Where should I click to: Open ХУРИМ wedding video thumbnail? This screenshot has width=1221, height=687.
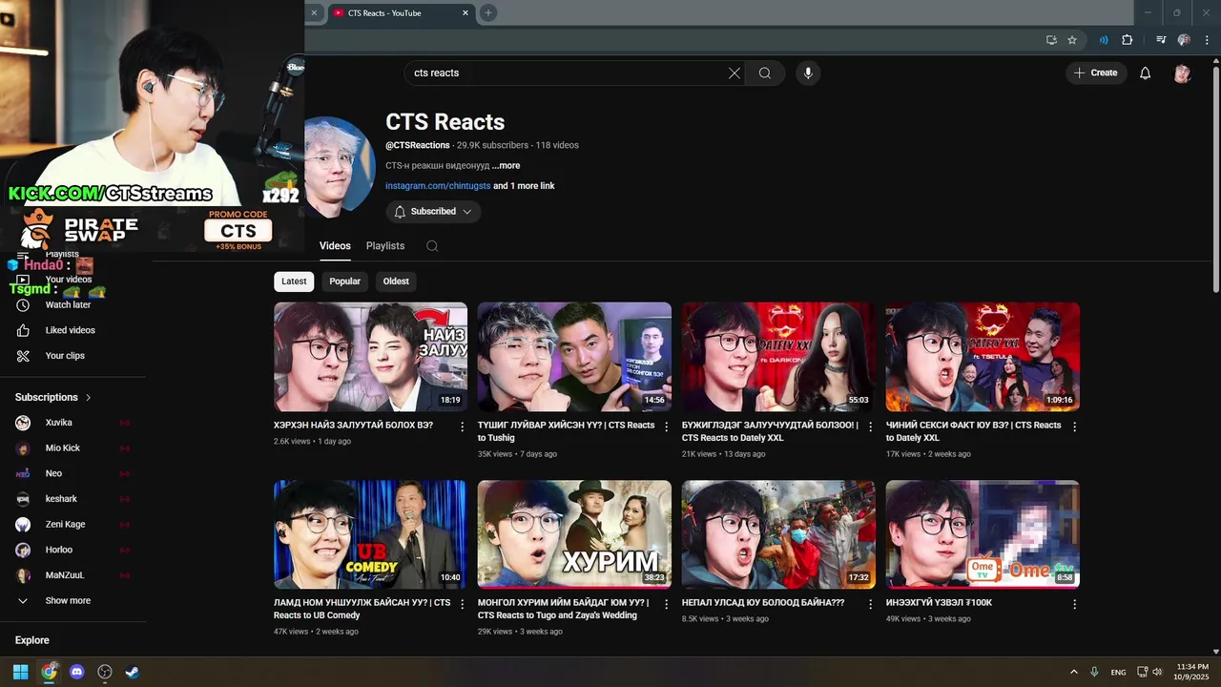574,534
